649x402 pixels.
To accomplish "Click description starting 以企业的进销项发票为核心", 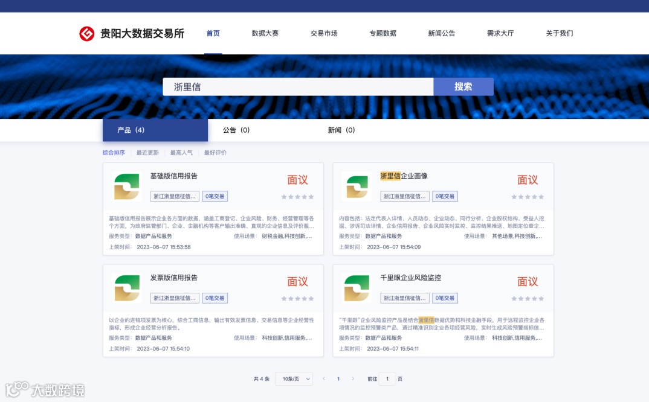I will tap(211, 324).
